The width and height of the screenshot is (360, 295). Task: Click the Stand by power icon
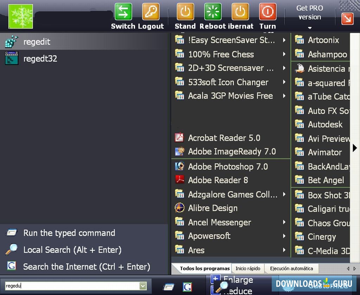point(185,12)
